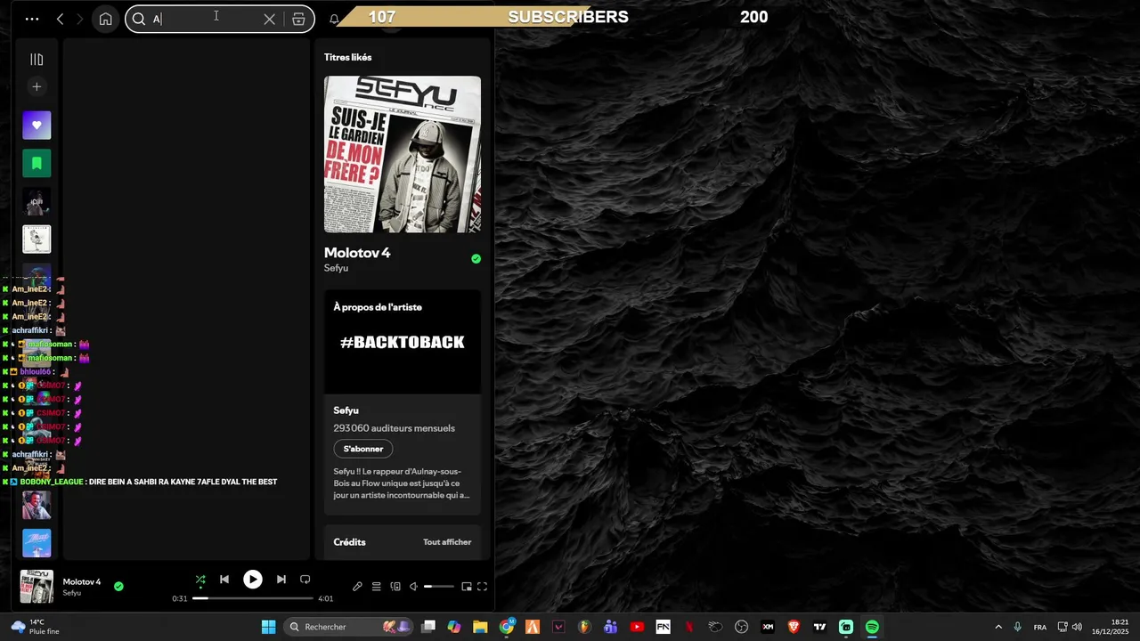This screenshot has width=1140, height=641.
Task: Open connect to a device
Action: click(395, 587)
